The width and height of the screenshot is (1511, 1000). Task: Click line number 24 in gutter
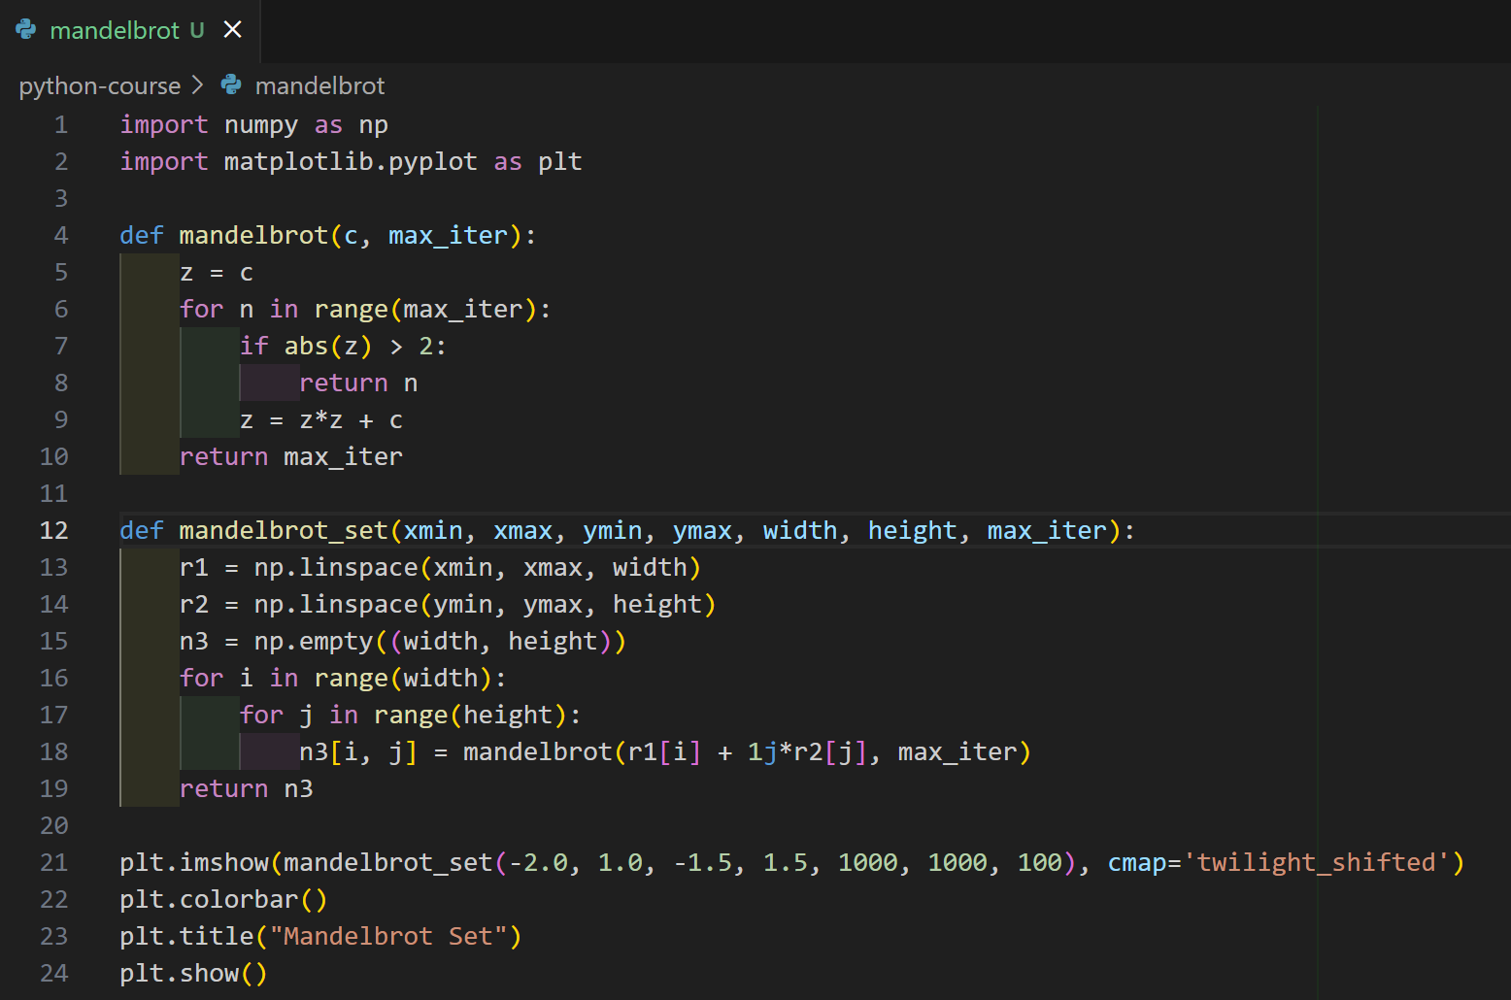54,973
